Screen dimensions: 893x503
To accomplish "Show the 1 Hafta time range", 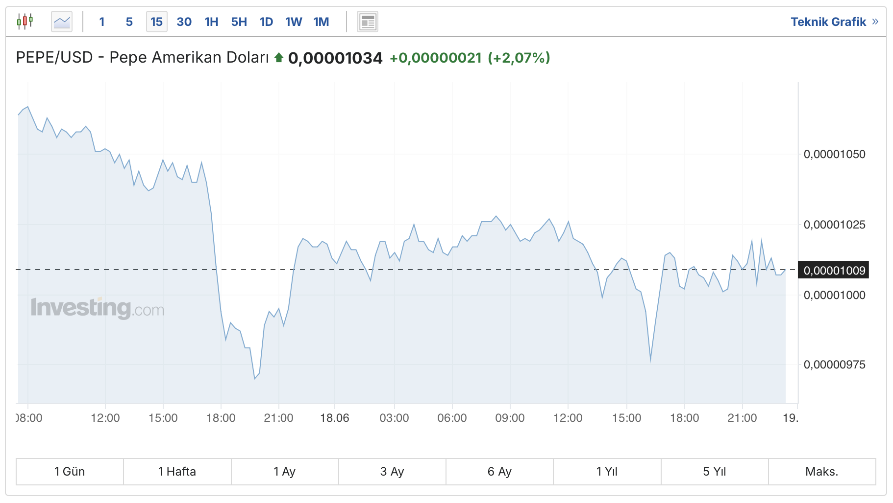I will point(177,472).
